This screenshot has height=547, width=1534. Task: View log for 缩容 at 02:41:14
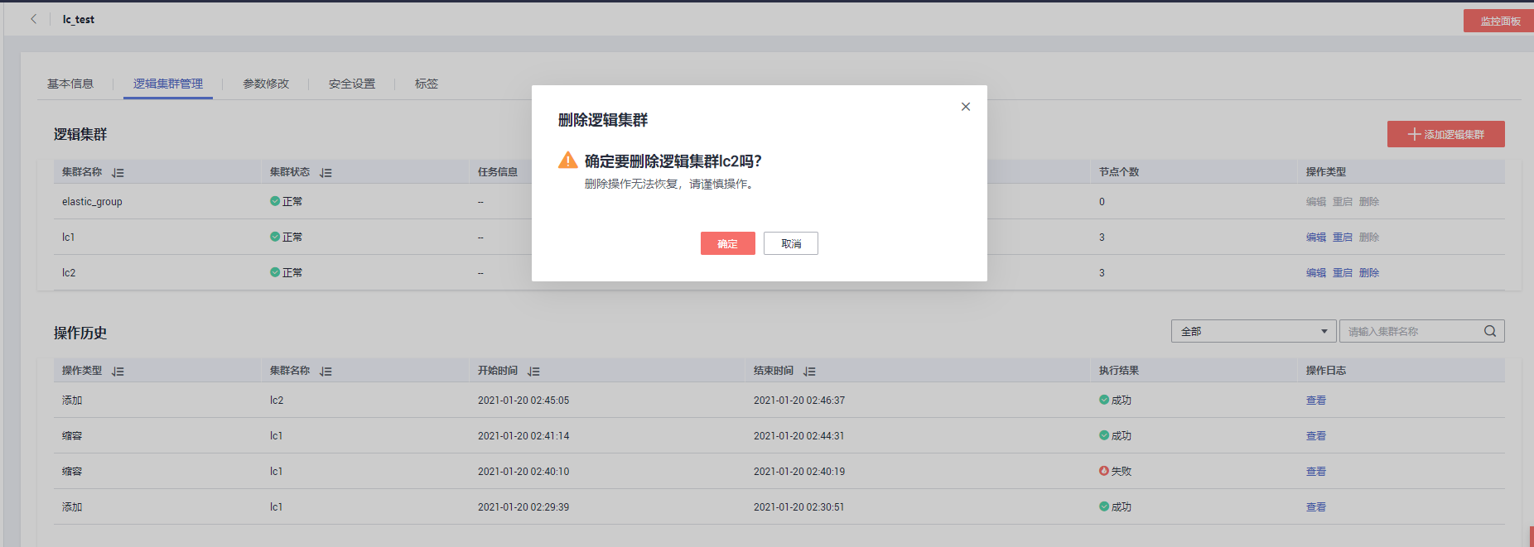click(x=1316, y=436)
